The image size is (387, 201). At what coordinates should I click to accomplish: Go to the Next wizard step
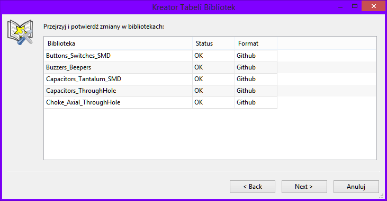point(304,187)
